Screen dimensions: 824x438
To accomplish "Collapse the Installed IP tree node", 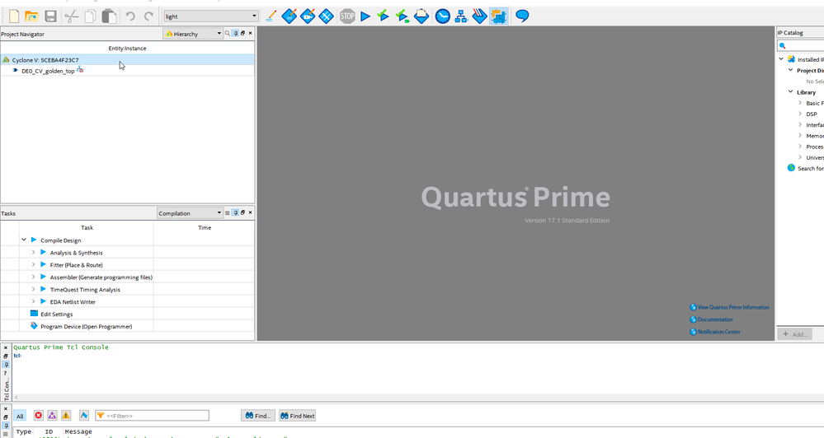I will (781, 58).
